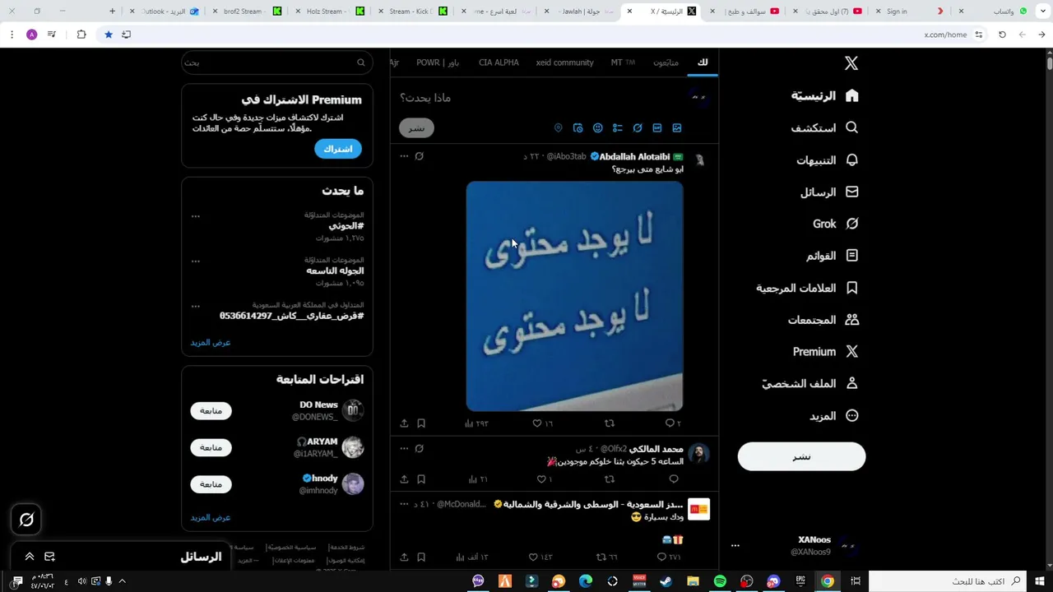Open three-dot menu on Abdallah Alotaibi's post
The image size is (1053, 592).
pyautogui.click(x=404, y=156)
